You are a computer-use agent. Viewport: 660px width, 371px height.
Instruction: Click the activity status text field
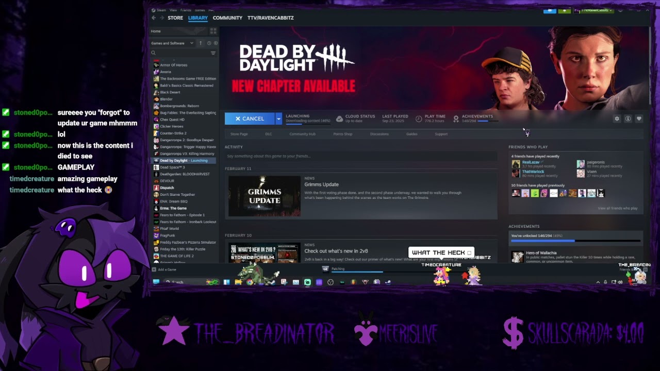click(361, 156)
